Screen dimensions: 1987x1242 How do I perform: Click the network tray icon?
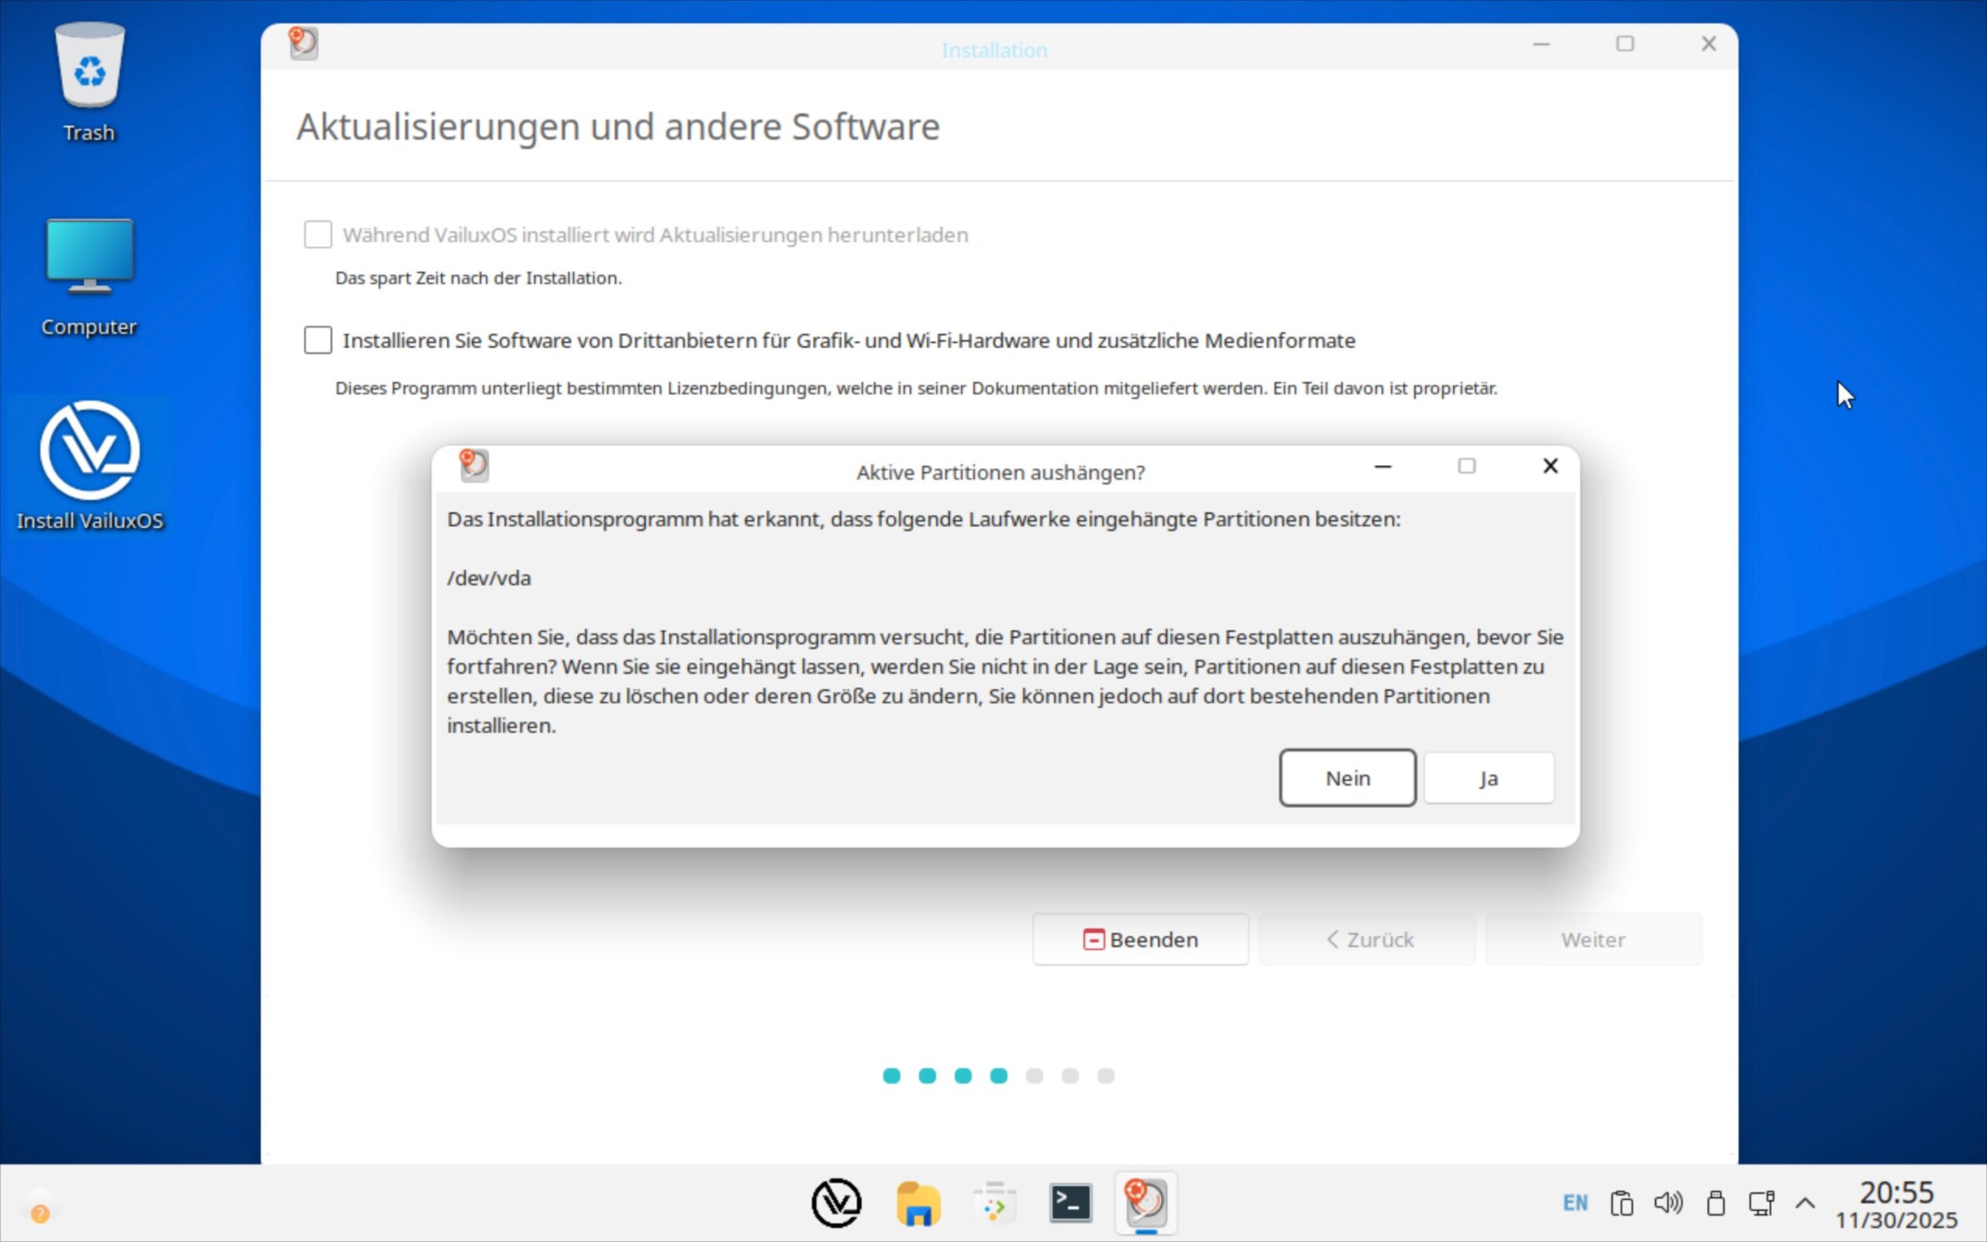click(x=1760, y=1203)
